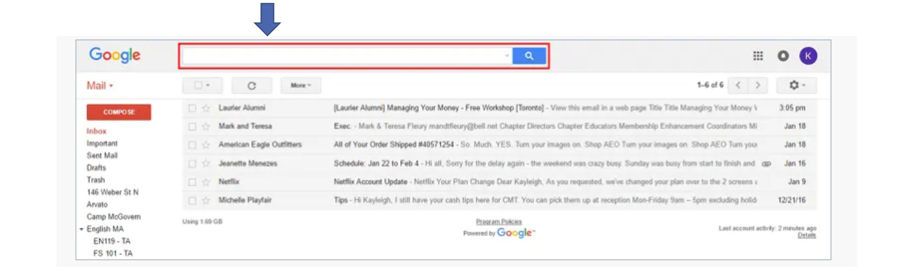Open account activity Details link
Viewport: 899px width, 267px height.
[807, 235]
